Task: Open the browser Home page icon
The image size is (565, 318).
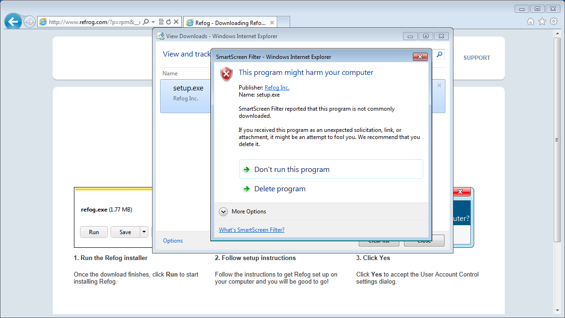Action: coord(531,21)
